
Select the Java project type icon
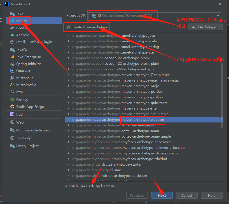[12, 14]
